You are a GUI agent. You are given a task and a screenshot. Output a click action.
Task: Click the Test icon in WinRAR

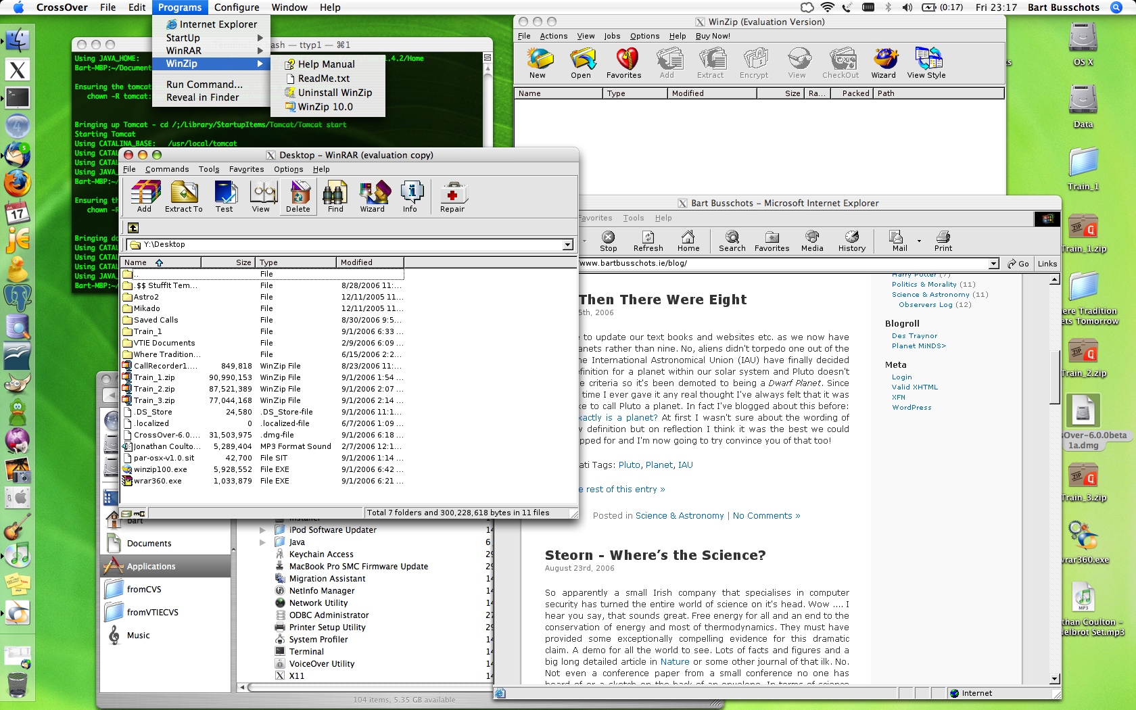point(224,197)
